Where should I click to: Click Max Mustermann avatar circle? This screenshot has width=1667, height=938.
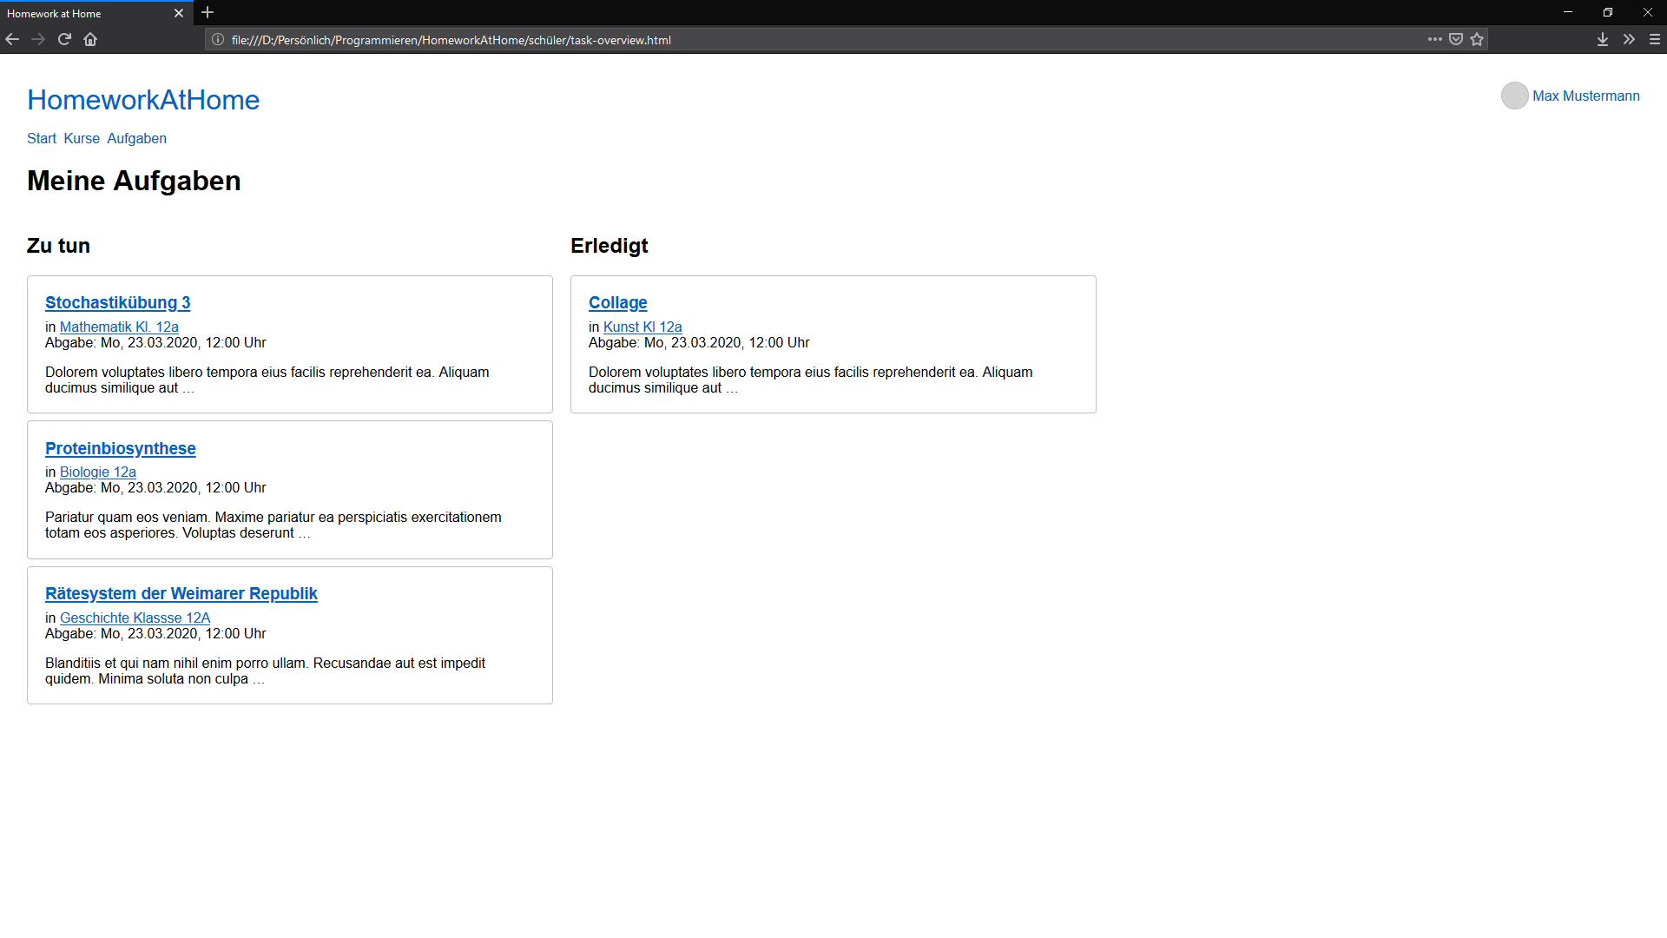(x=1514, y=96)
